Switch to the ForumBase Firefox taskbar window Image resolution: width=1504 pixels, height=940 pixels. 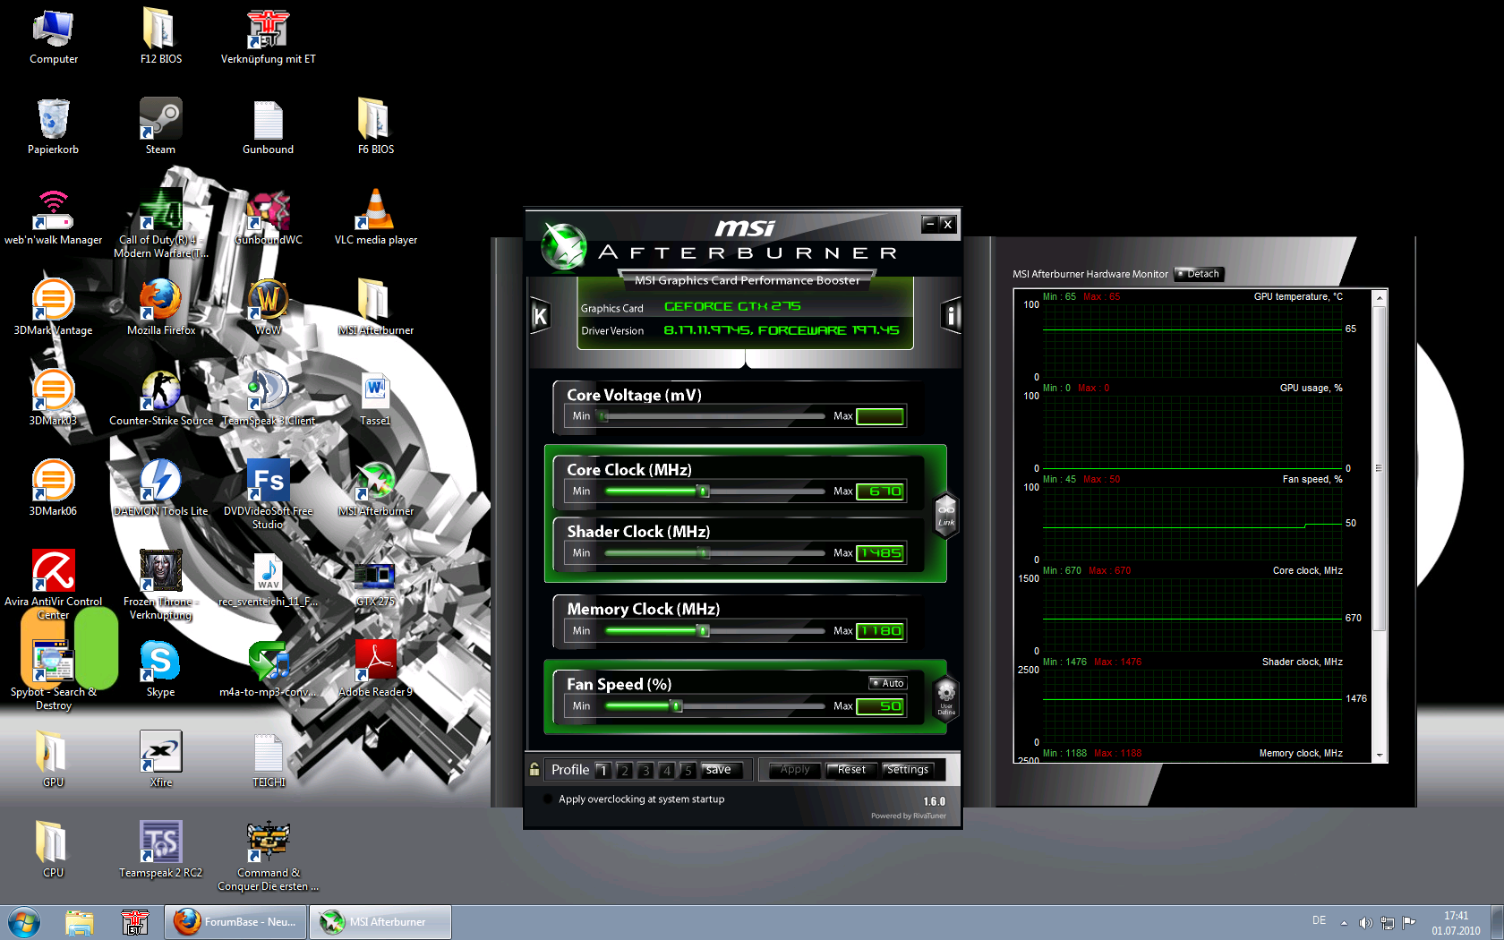235,922
